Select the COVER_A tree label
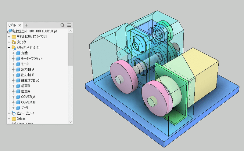This screenshot has width=244, height=151. coord(28,97)
